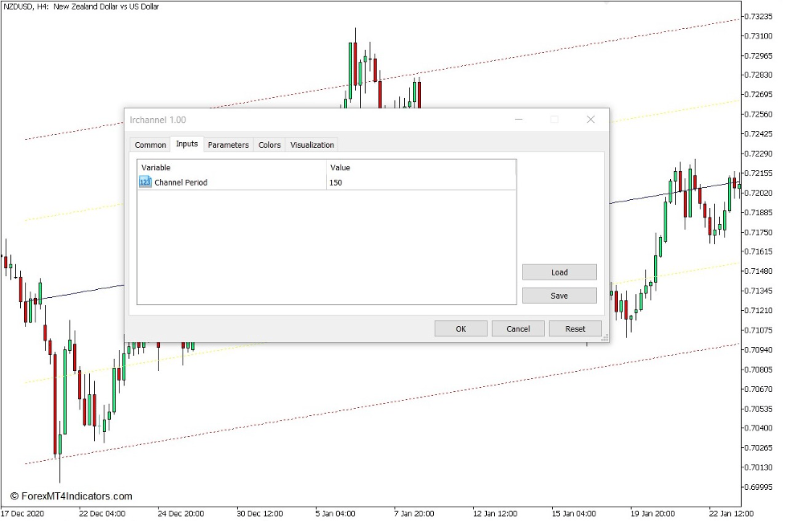The image size is (785, 522).
Task: Click the Load button to load a preset
Action: point(559,271)
